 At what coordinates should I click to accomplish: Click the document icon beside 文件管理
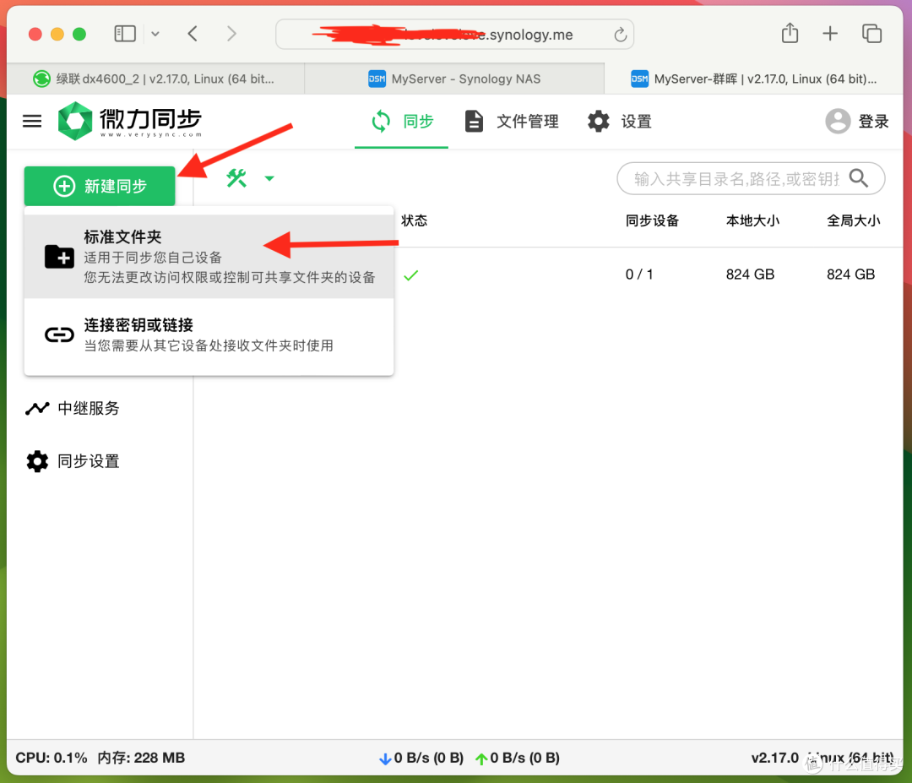click(474, 121)
